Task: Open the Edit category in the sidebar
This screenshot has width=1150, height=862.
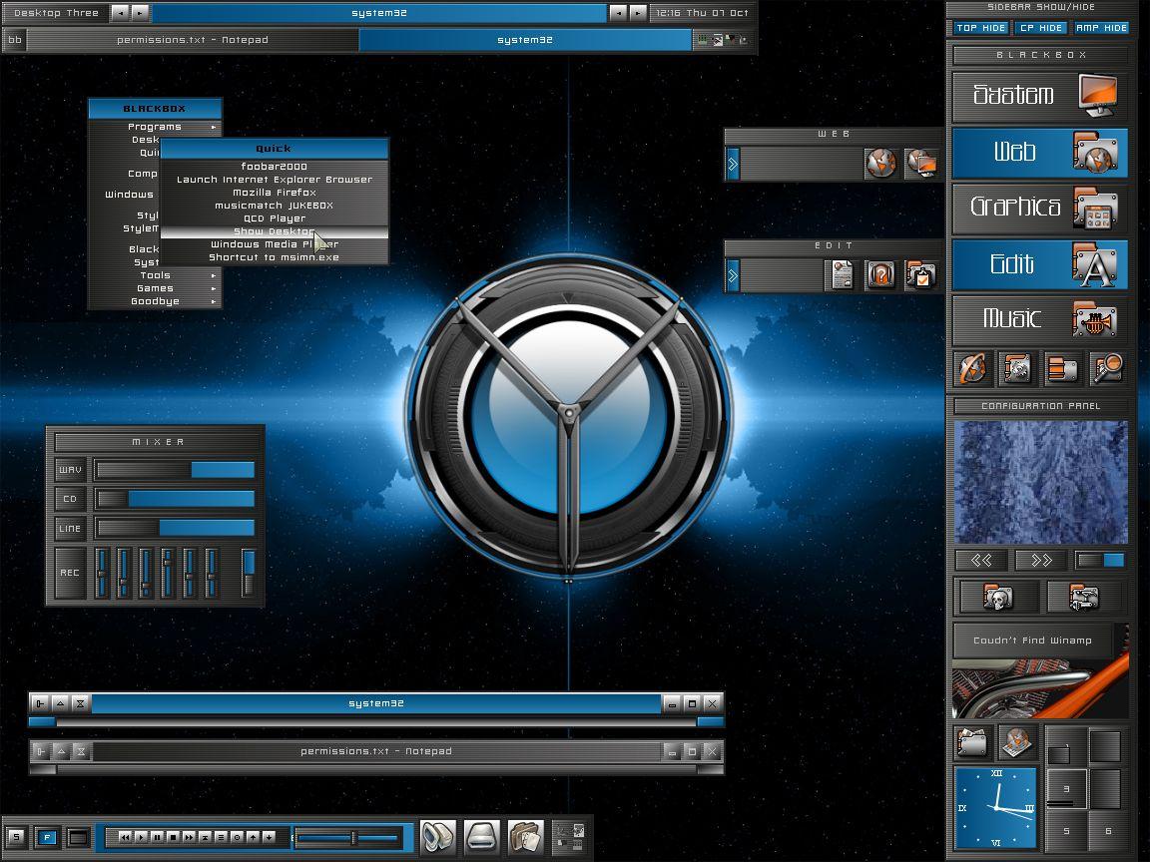Action: [1039, 263]
